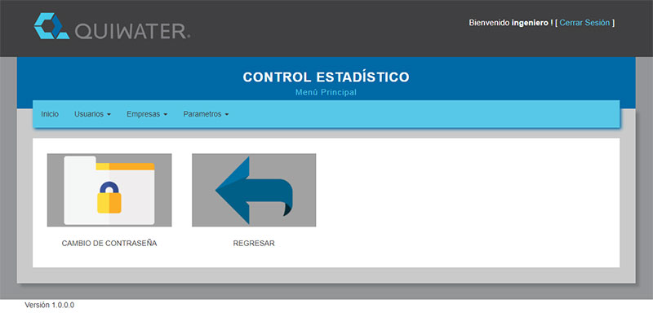Click the caret arrow beside Empresas

pyautogui.click(x=166, y=114)
